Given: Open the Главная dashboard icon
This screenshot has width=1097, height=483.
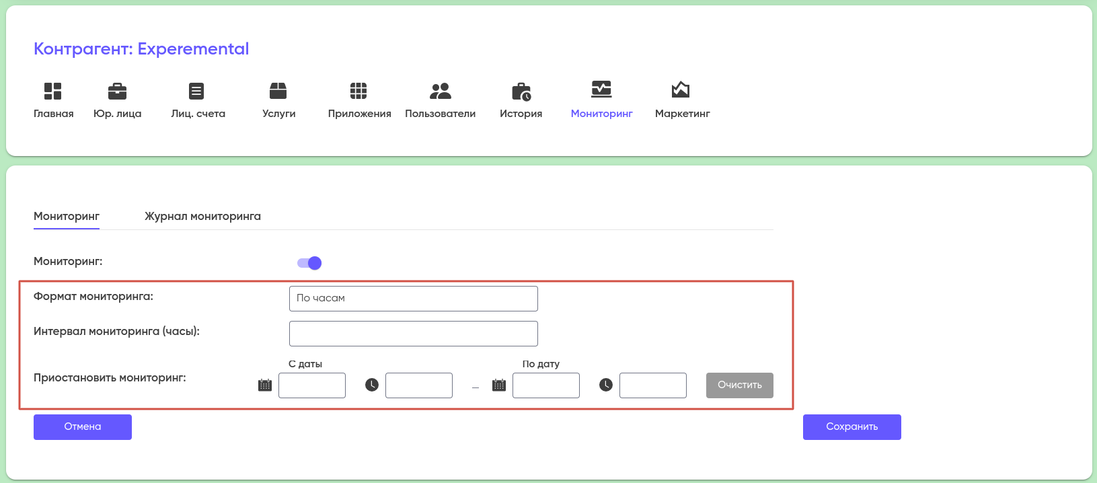Looking at the screenshot, I should (x=53, y=91).
